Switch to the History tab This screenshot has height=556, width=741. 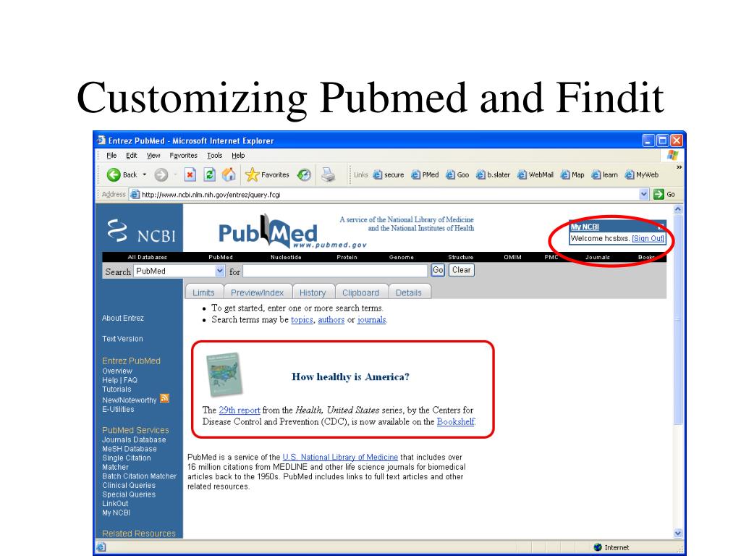313,292
